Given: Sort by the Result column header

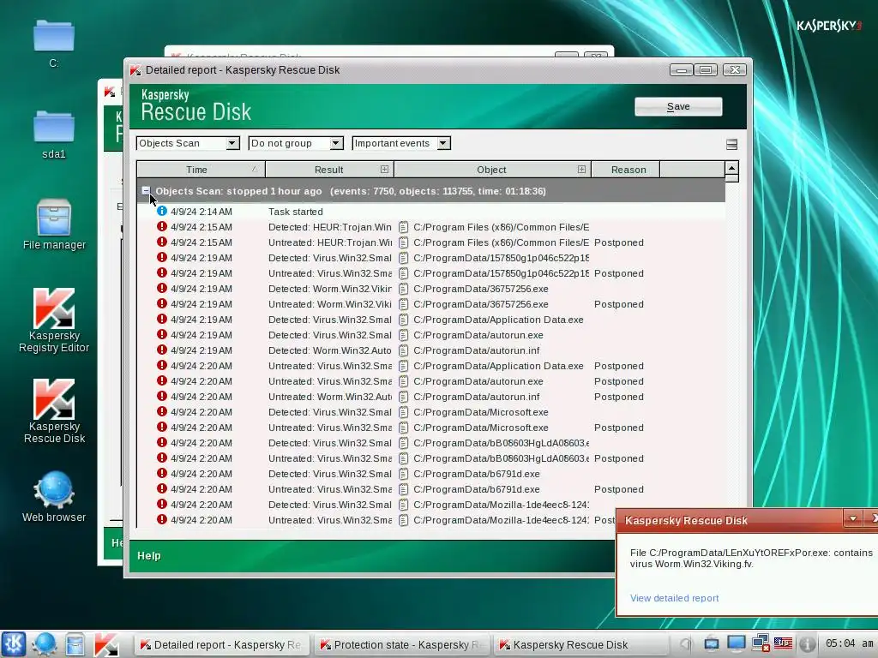Looking at the screenshot, I should click(x=329, y=170).
